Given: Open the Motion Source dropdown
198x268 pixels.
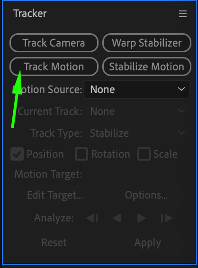Looking at the screenshot, I should [x=137, y=89].
